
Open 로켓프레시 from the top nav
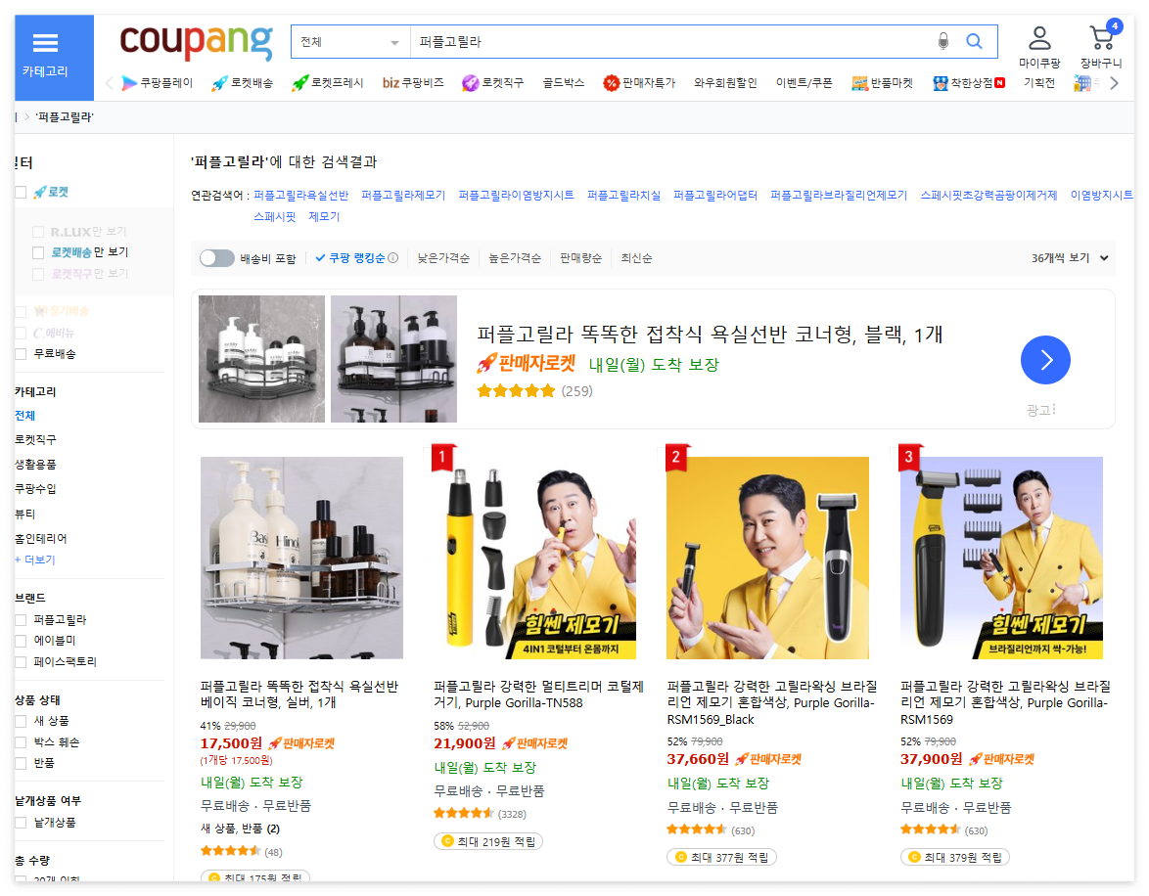tap(327, 83)
